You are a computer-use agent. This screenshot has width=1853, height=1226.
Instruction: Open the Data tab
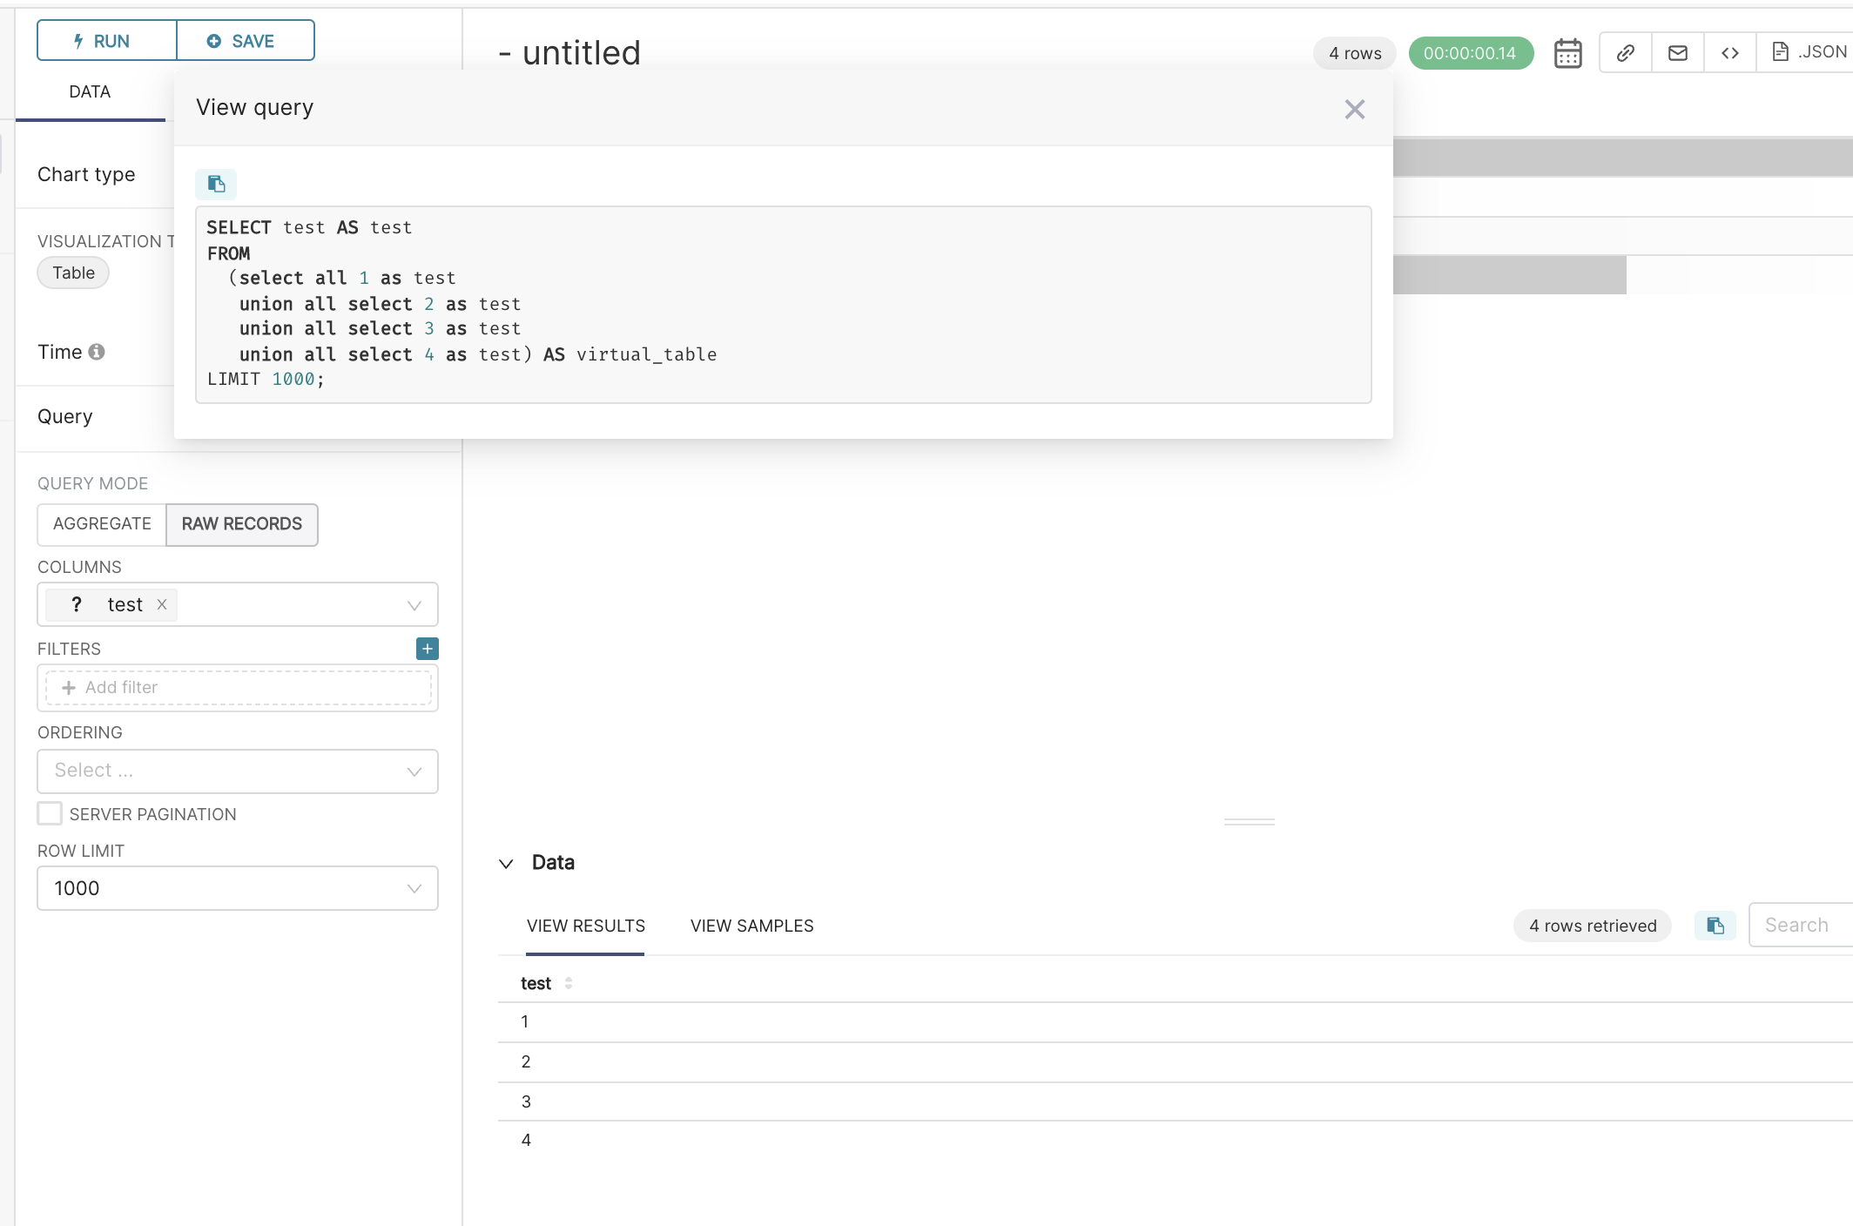click(x=90, y=92)
